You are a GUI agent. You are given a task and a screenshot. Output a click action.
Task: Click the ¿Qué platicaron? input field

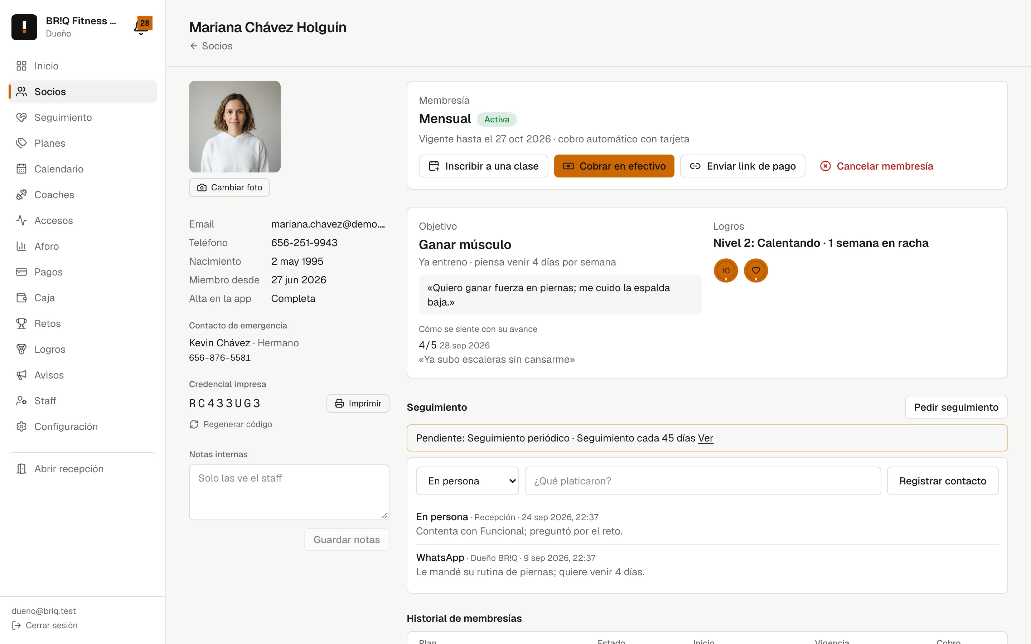pyautogui.click(x=702, y=481)
